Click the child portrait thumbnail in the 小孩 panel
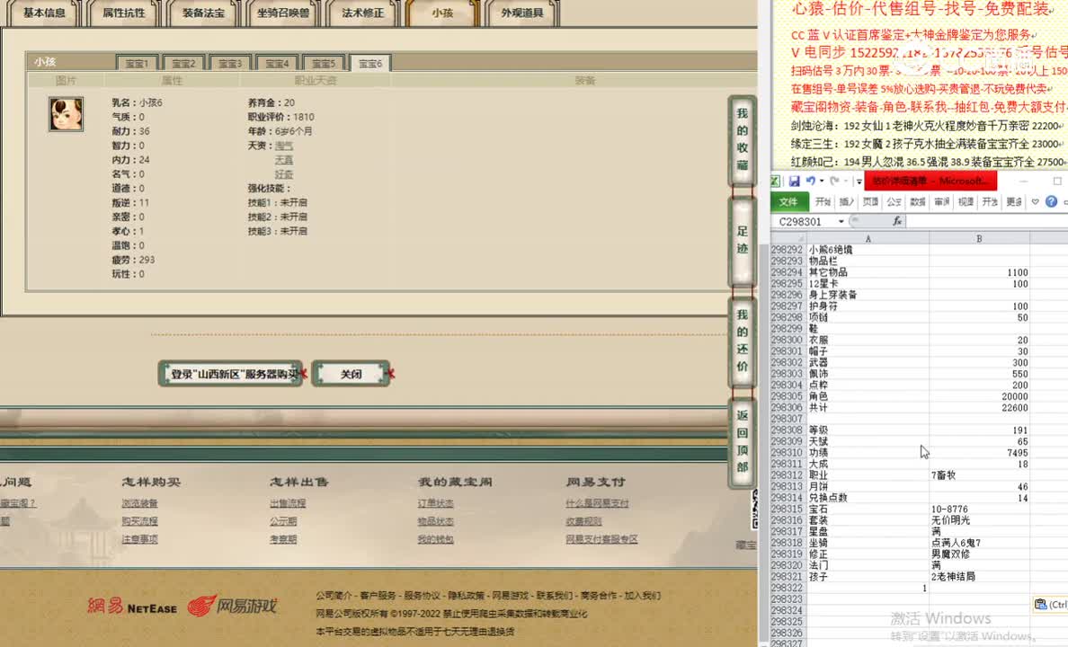Screen dimensions: 1068x647 (x=66, y=115)
